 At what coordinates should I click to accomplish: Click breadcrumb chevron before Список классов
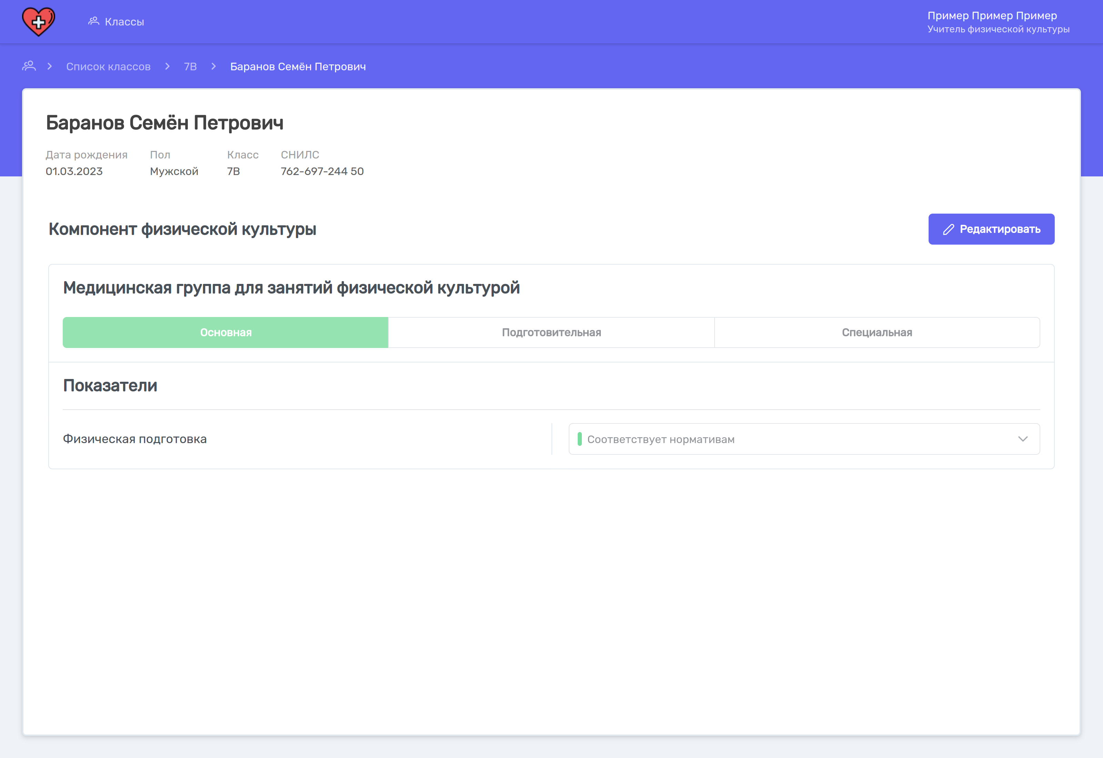tap(49, 66)
